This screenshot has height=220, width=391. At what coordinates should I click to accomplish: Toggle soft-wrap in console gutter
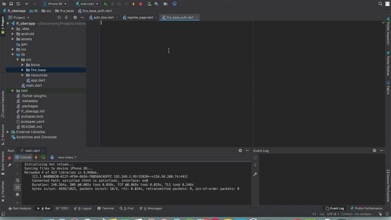coord(17,180)
